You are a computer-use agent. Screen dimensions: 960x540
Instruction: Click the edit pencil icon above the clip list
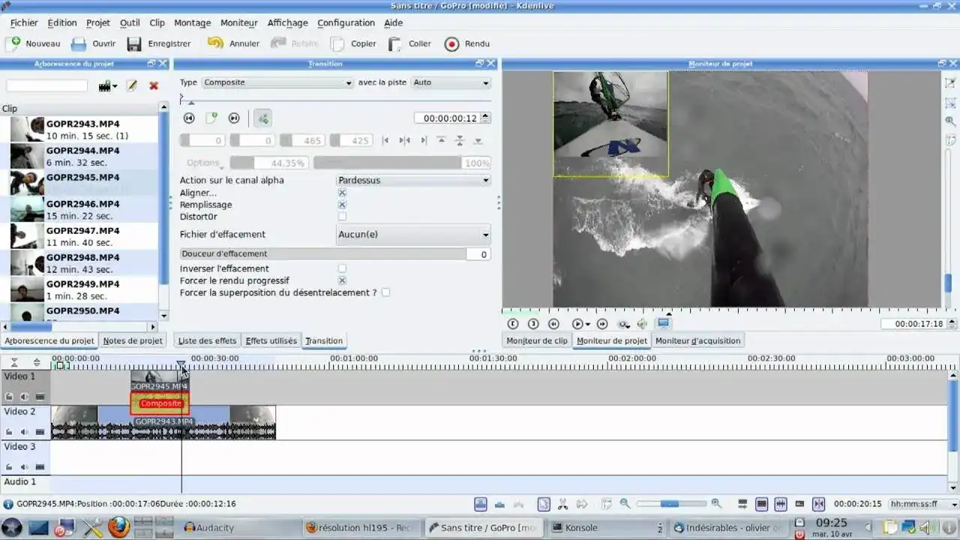click(x=131, y=85)
